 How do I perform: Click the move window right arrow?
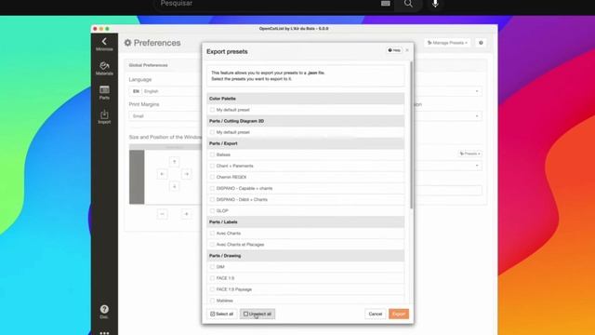click(186, 174)
